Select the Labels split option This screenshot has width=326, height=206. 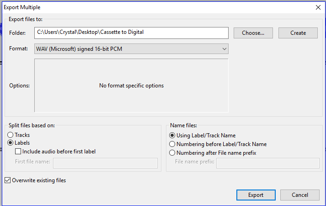18,143
